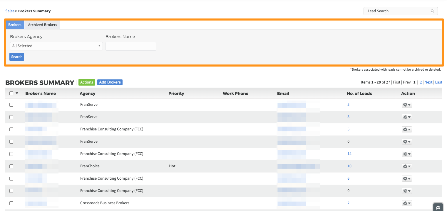Image resolution: width=447 pixels, height=211 pixels.
Task: Open gear menu for the 6 leads row
Action: click(407, 178)
